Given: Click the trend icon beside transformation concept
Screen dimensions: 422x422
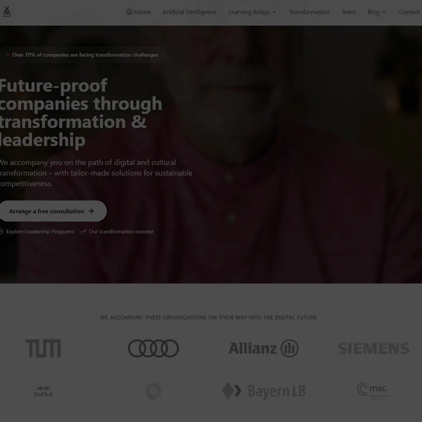Looking at the screenshot, I should pos(83,231).
